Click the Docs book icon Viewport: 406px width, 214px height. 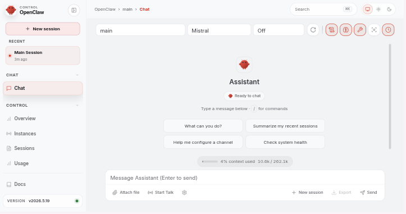[x=9, y=184]
